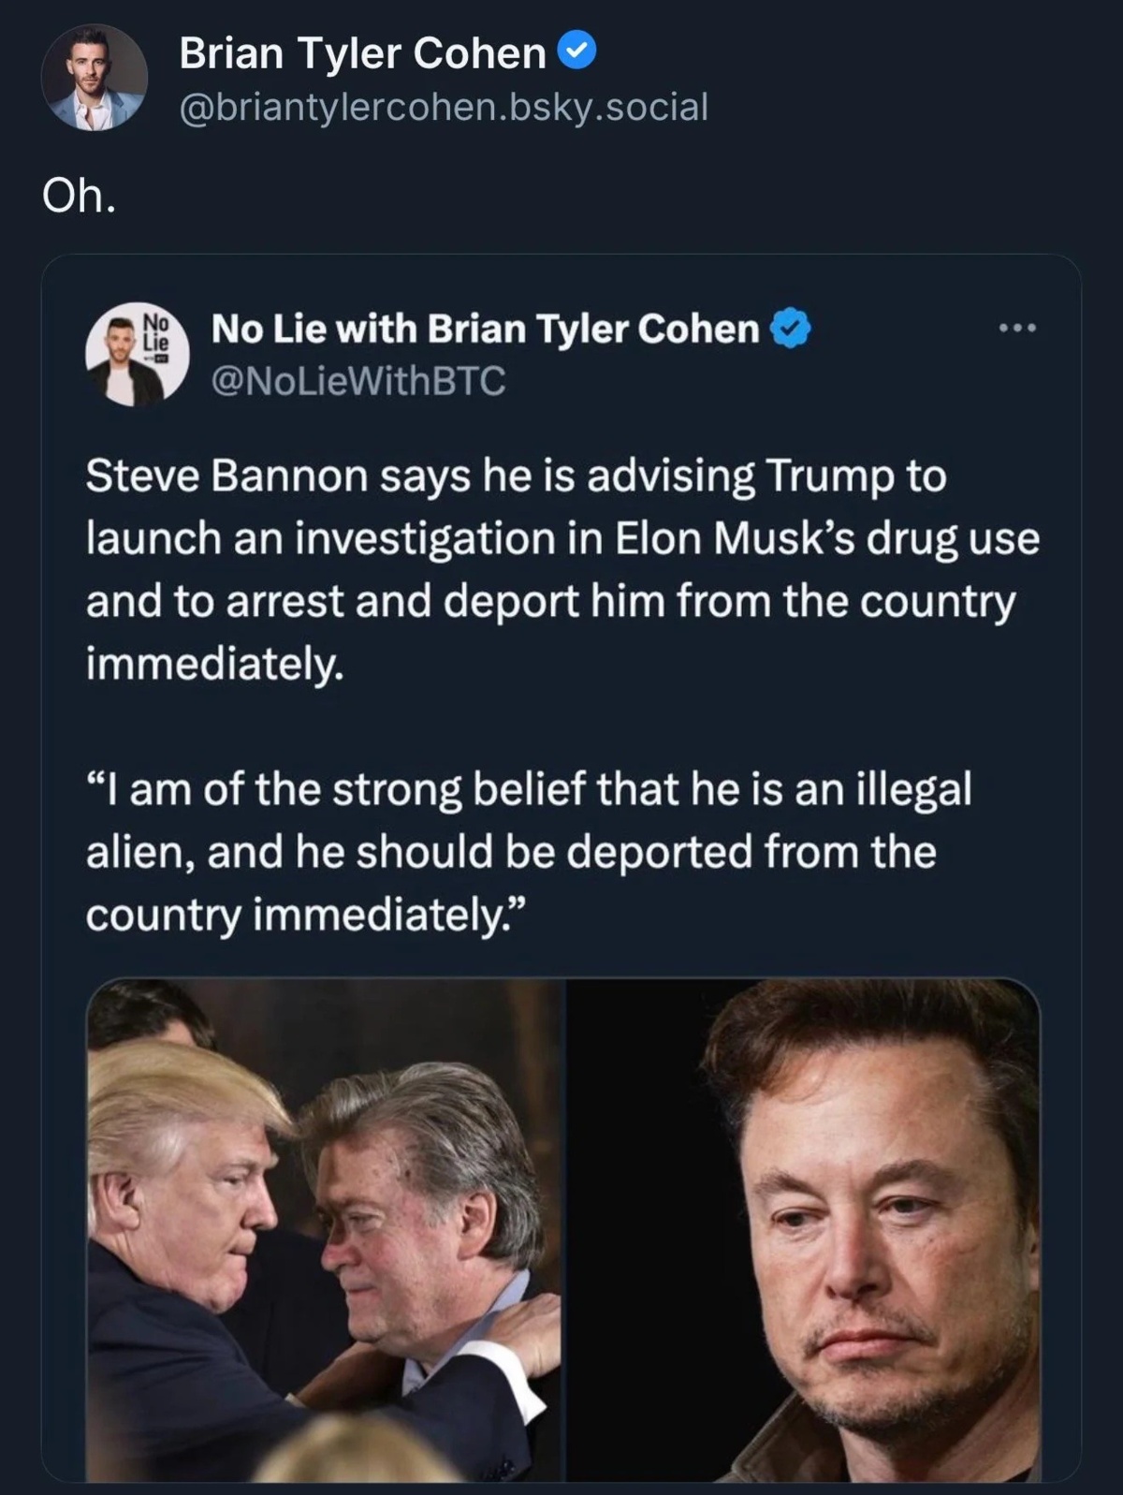Image resolution: width=1123 pixels, height=1495 pixels.
Task: Visit the @NoLieWithBTC handle
Action: click(358, 380)
